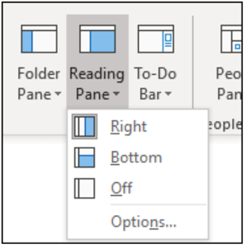Choose Bottom from the Reading Pane menu
The image size is (245, 245).
coord(138,158)
